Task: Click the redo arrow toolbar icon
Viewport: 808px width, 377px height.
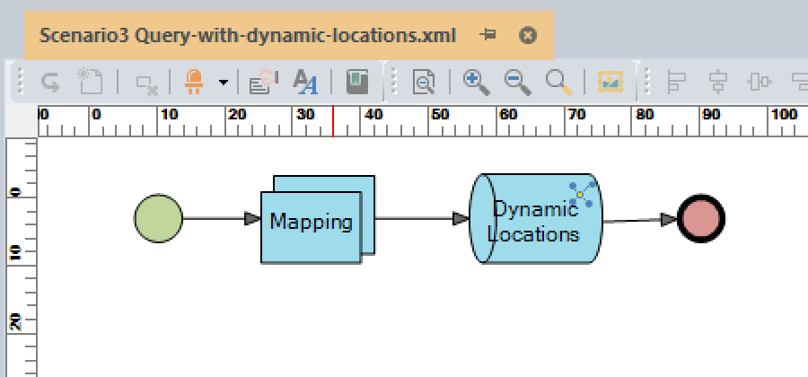Action: (x=50, y=83)
